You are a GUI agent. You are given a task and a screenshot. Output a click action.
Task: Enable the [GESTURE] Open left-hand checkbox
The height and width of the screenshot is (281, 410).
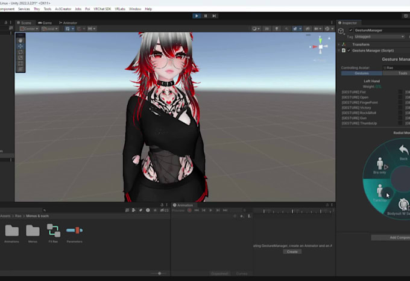pyautogui.click(x=400, y=97)
